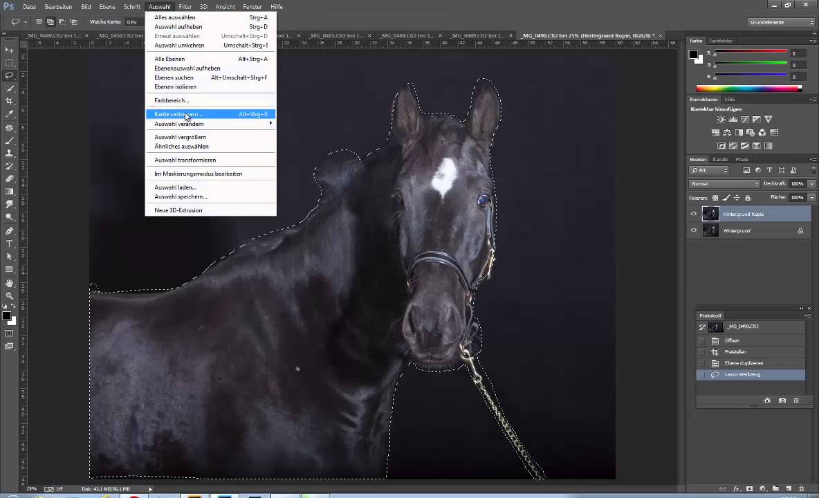The image size is (819, 498).
Task: Hide the Hintergrund Kopie layer
Action: (694, 214)
